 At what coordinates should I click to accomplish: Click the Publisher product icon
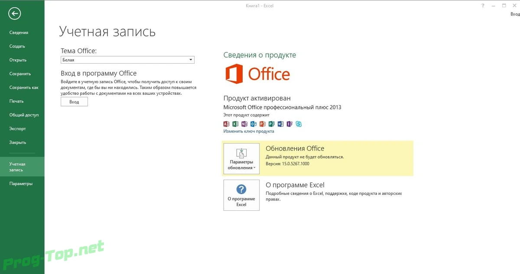pos(272,124)
